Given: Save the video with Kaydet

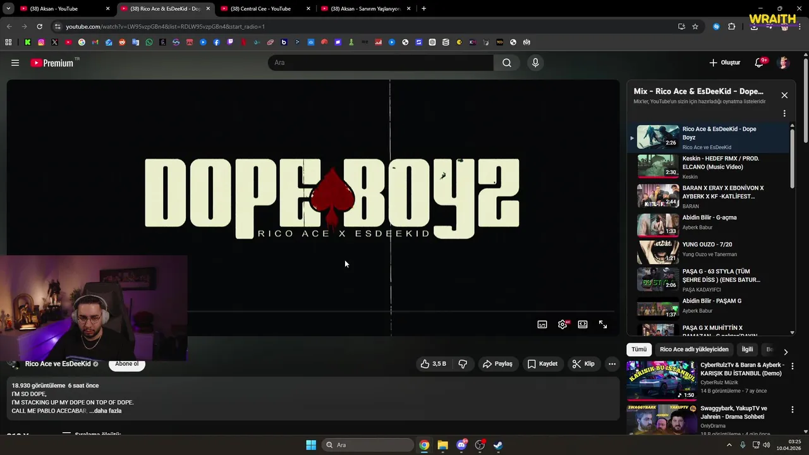Looking at the screenshot, I should click(542, 364).
